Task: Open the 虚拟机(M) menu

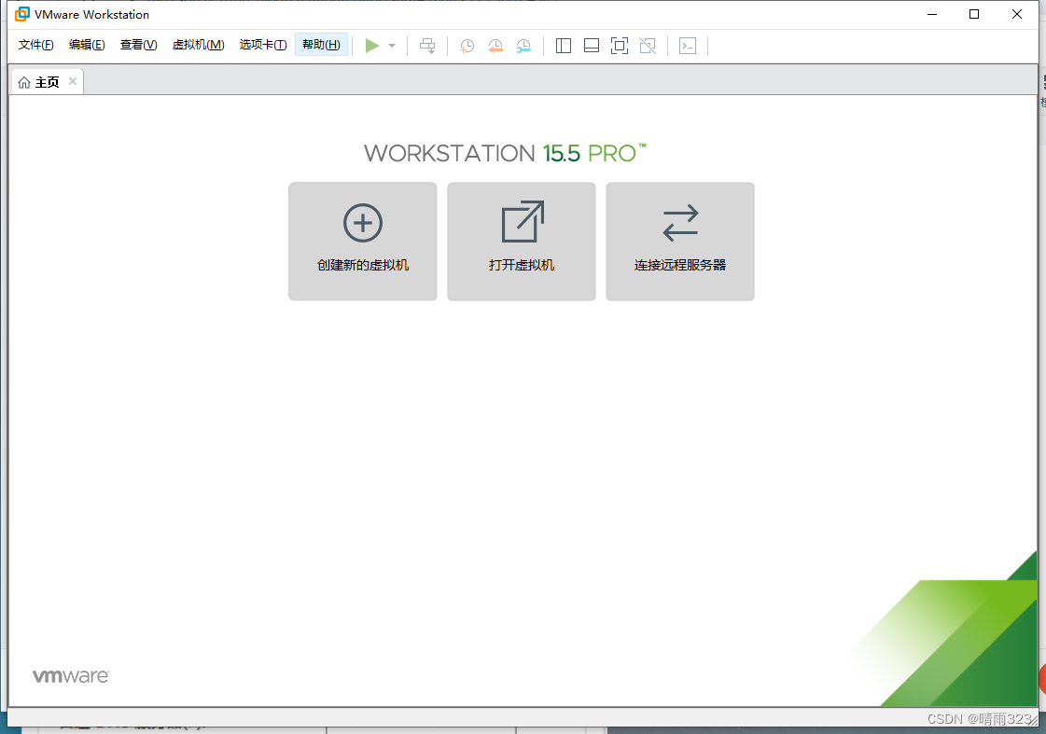Action: point(198,45)
